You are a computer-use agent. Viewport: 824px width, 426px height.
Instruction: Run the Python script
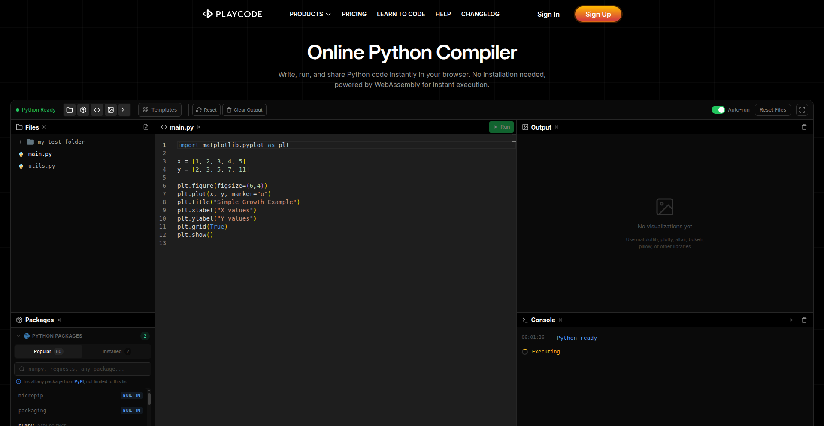[501, 127]
